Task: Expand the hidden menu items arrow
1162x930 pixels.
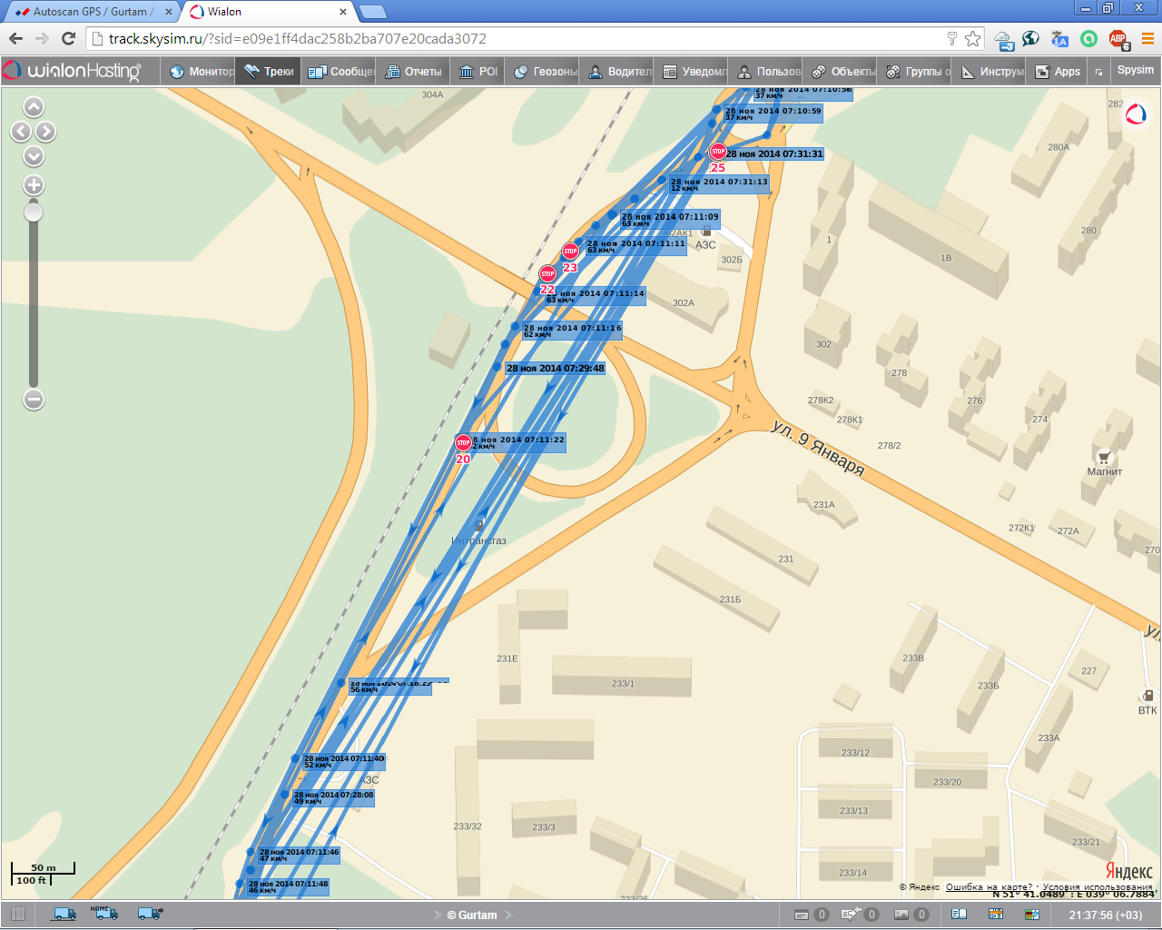Action: click(x=1098, y=72)
